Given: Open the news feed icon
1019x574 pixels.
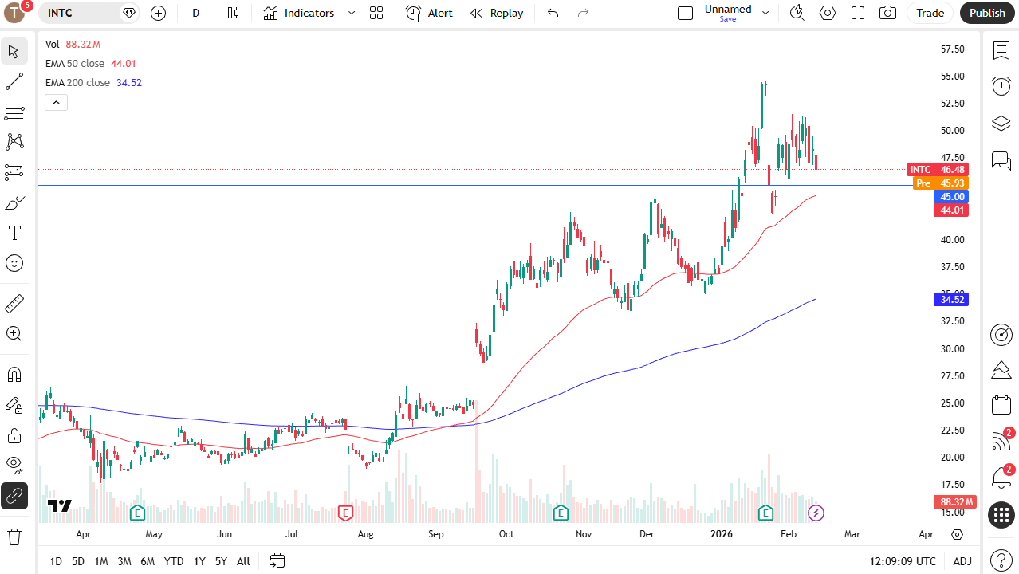Looking at the screenshot, I should pos(1001,440).
